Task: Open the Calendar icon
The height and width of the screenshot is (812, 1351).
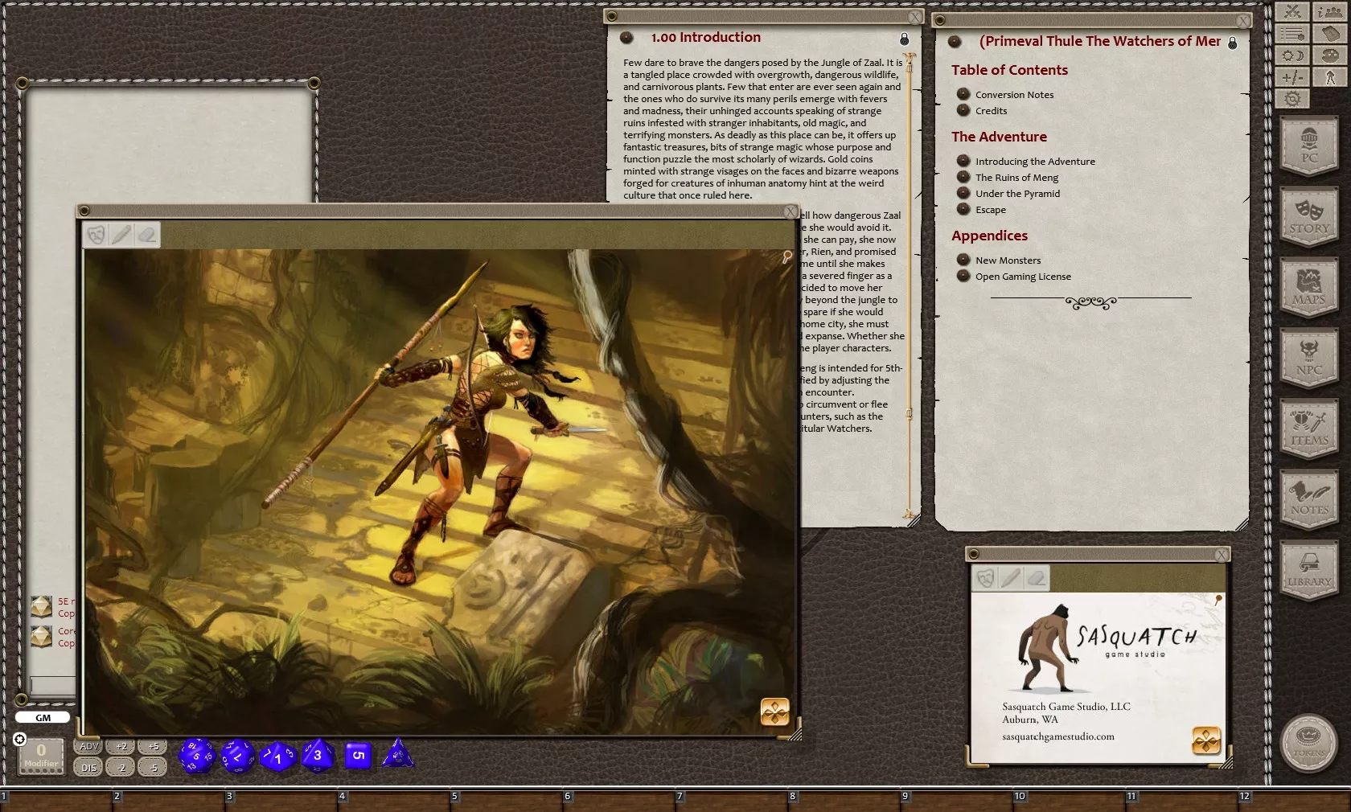Action: 1330,34
